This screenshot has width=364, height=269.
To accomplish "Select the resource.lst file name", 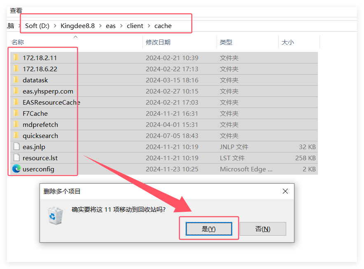I will (x=40, y=158).
